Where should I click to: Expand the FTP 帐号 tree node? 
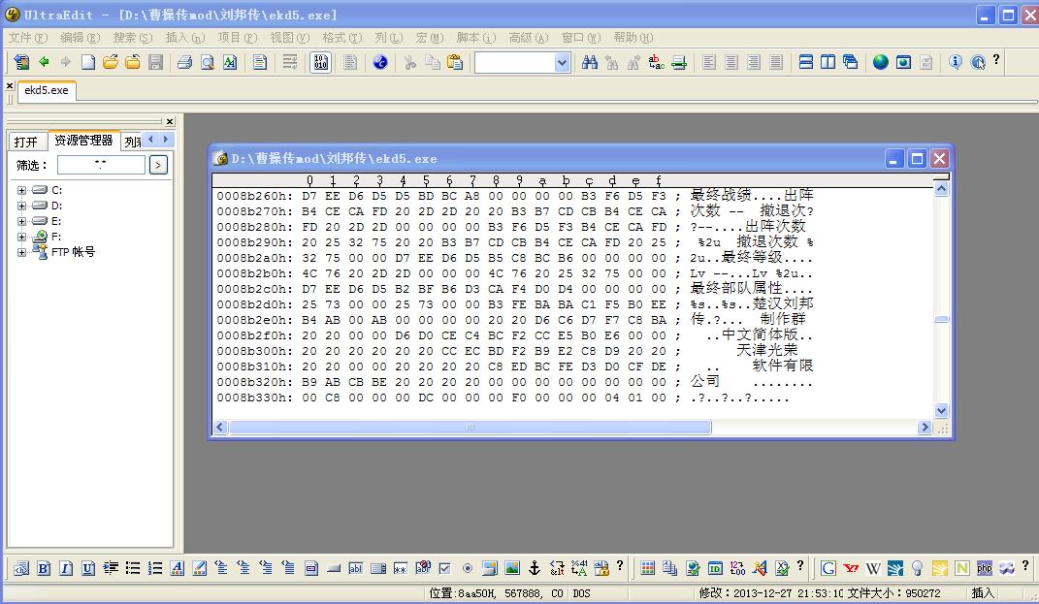point(21,252)
